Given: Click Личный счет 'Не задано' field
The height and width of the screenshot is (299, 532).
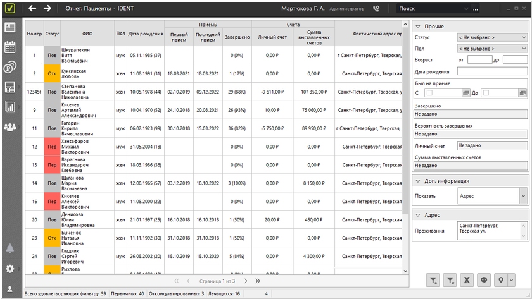Looking at the screenshot, I should (x=492, y=145).
